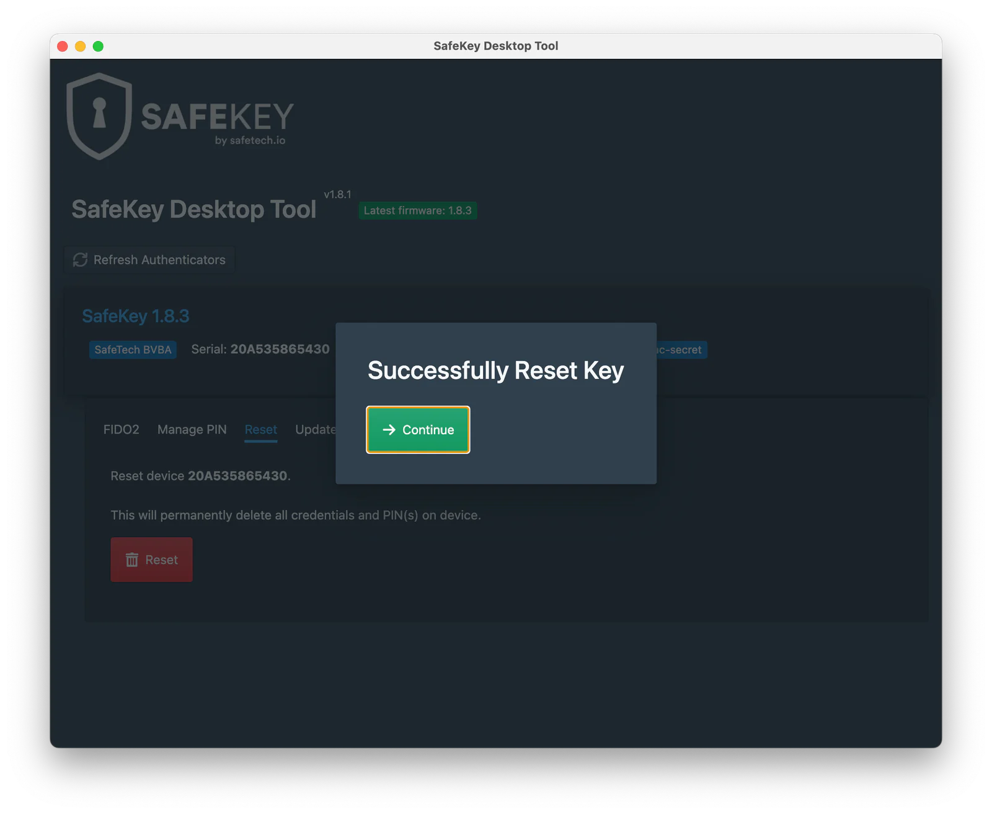Image resolution: width=992 pixels, height=814 pixels.
Task: Click the 'Reset device 20A535865430.' text
Action: tap(200, 476)
